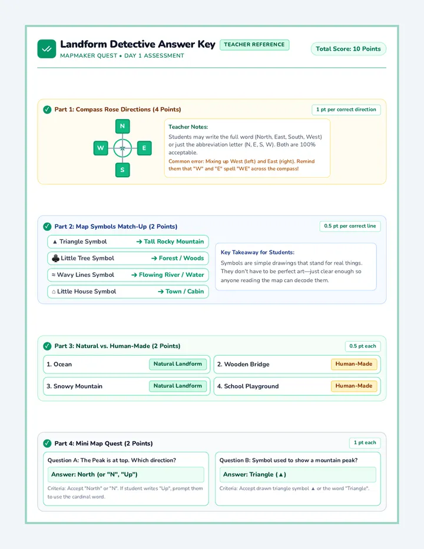Click the Key Takeaway for Students heading
Viewport: 424px width, 549px height.
click(x=258, y=253)
